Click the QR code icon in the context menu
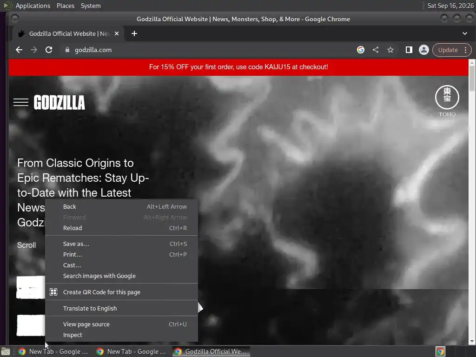476x357 pixels. [53, 292]
